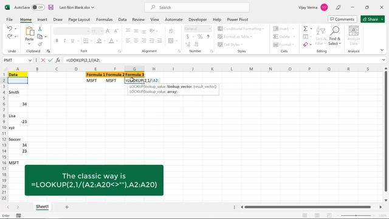Open the Name Box dropdown arrow

point(30,60)
